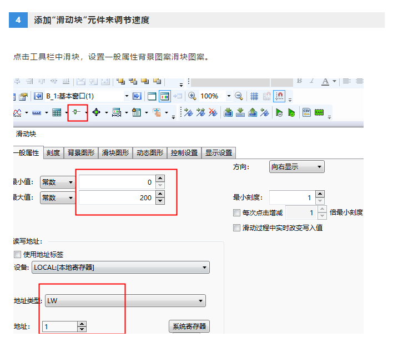Open the 滑块图形 tab

116,153
